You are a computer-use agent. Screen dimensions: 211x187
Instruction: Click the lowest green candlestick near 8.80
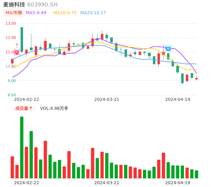click(182, 78)
